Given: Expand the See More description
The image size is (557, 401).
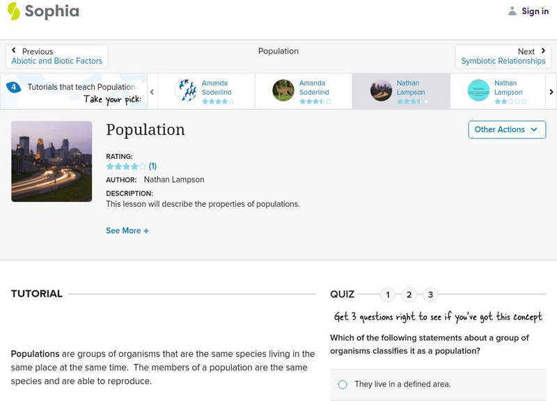Looking at the screenshot, I should 127,230.
